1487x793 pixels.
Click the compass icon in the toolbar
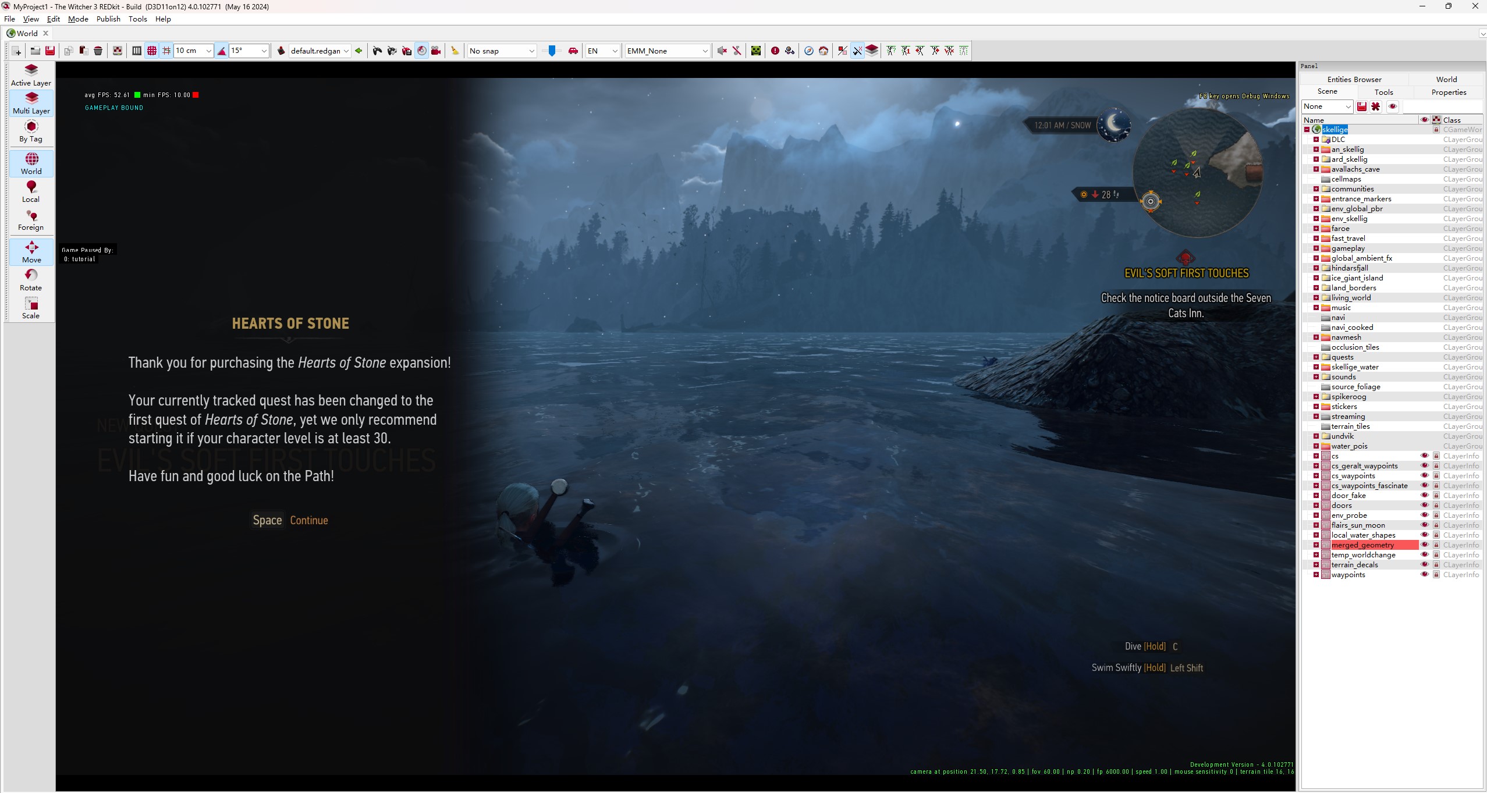(808, 51)
